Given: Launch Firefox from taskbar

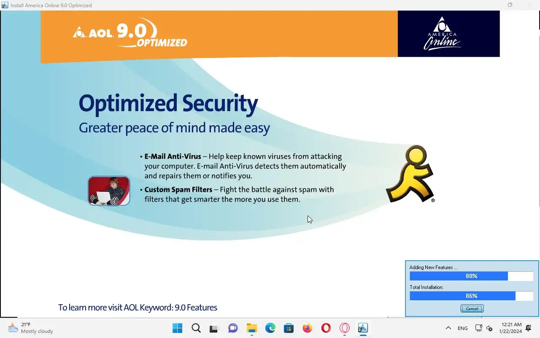Looking at the screenshot, I should pyautogui.click(x=308, y=328).
